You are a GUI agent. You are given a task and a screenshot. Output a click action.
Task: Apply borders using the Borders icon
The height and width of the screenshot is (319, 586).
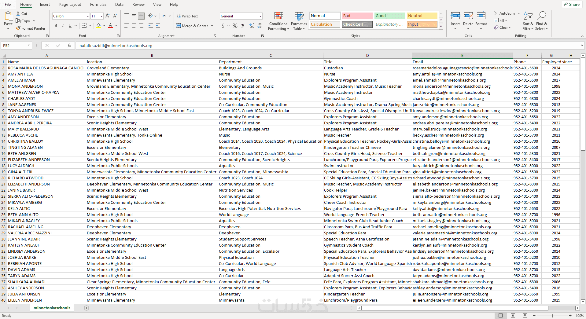point(84,26)
